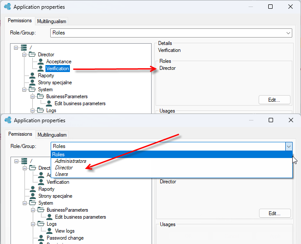Click the System folder icon in lower window
The image size is (301, 244).
click(x=33, y=203)
